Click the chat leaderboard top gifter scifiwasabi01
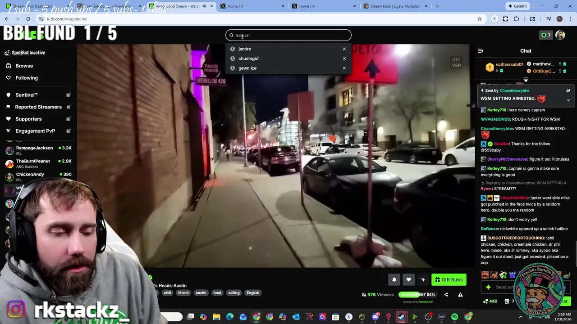 pos(505,67)
